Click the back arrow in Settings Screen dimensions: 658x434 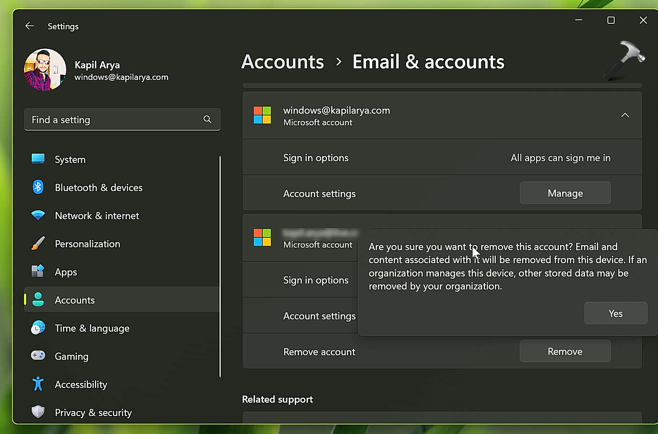[29, 26]
